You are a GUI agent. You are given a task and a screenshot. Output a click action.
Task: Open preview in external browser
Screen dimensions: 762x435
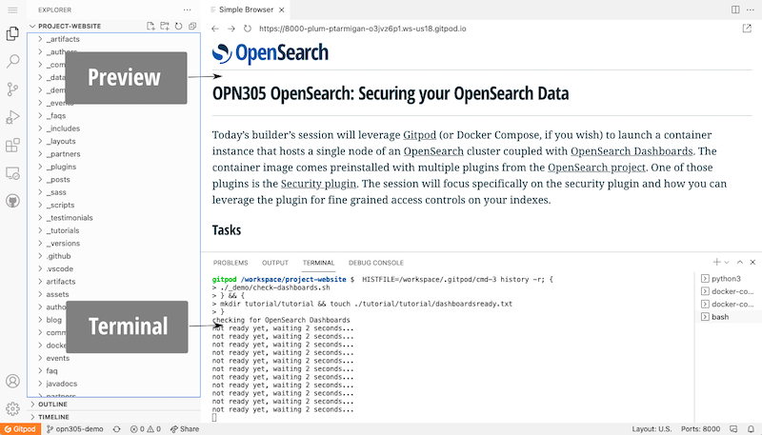[747, 29]
